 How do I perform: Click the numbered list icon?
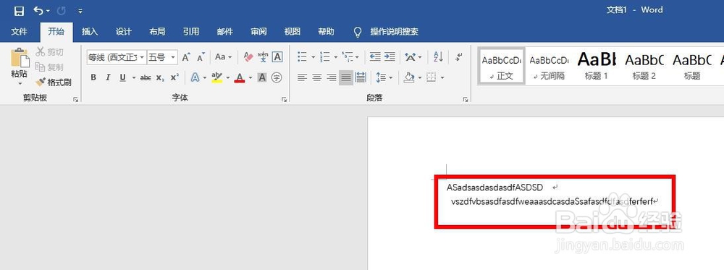click(x=325, y=57)
